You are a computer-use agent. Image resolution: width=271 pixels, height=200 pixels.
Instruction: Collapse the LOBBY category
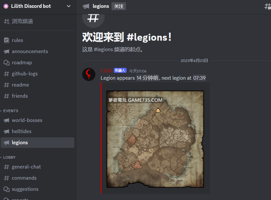pyautogui.click(x=9, y=157)
